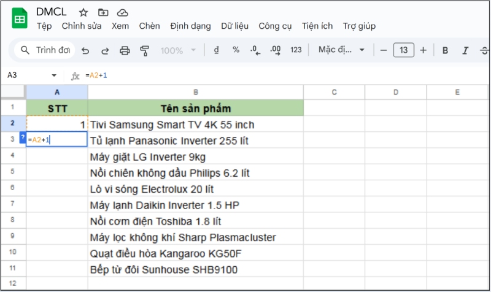Click the DMCL document title

coord(52,12)
